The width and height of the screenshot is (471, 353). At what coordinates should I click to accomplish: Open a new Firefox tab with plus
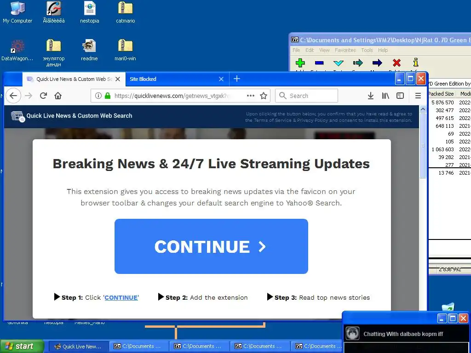pyautogui.click(x=237, y=79)
